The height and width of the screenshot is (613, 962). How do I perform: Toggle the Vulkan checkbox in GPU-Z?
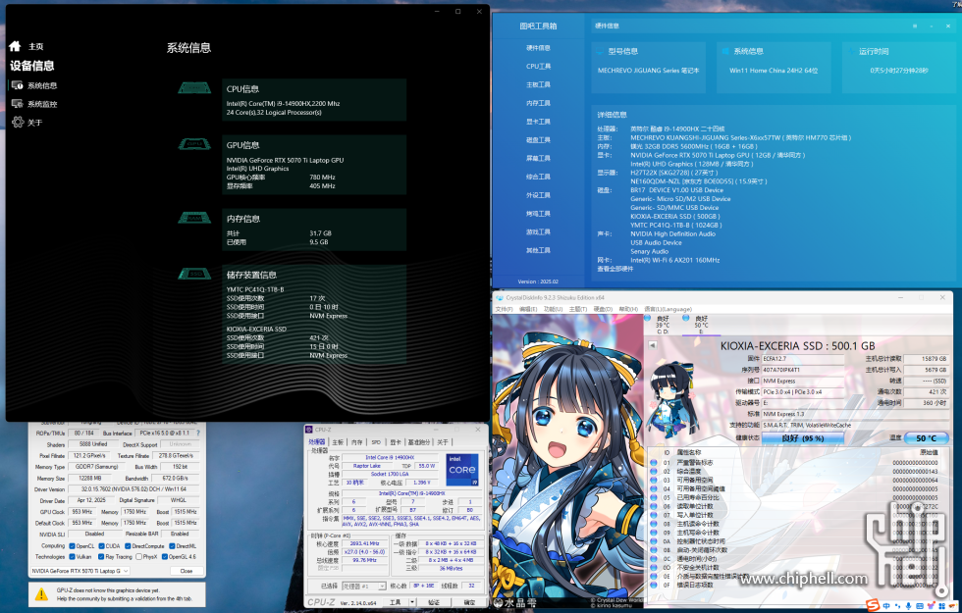[72, 557]
